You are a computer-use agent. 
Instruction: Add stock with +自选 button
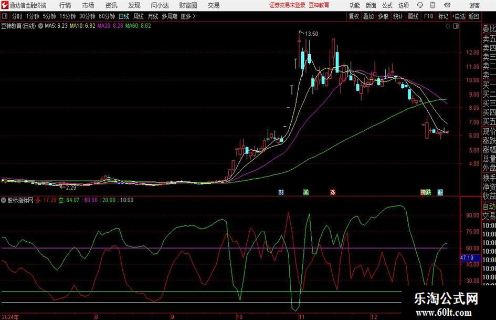click(x=458, y=16)
